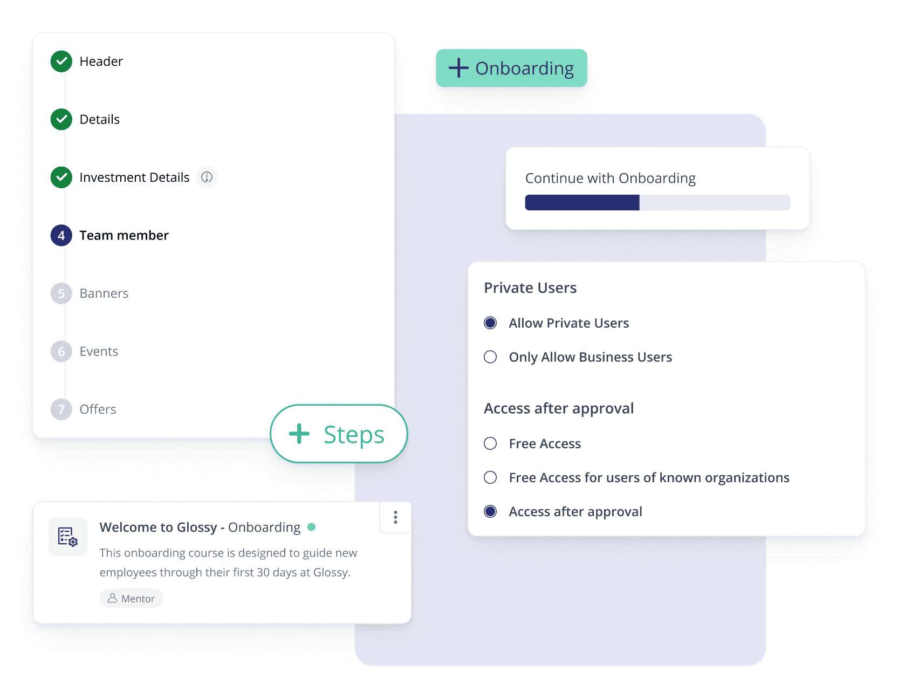Viewport: 898px width, 699px height.
Task: Open the Welcome to Glossy - Onboarding title
Action: click(200, 527)
